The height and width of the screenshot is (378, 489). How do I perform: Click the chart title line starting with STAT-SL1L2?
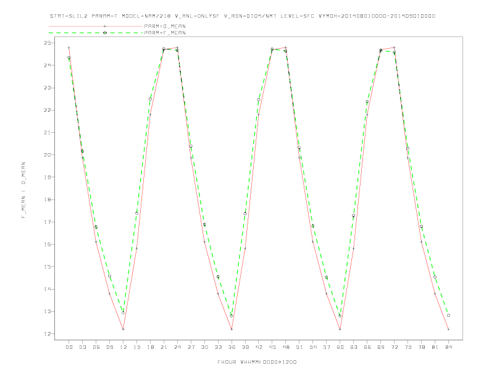[x=243, y=16]
